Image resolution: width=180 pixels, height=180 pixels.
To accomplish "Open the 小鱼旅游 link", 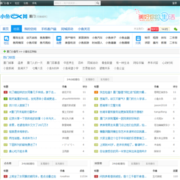I will point(83,42).
